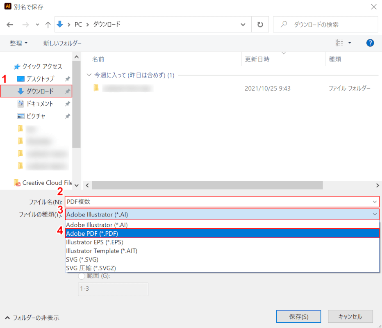This screenshot has width=382, height=328.
Task: Select ダウンロード in the sidebar
Action: click(36, 91)
